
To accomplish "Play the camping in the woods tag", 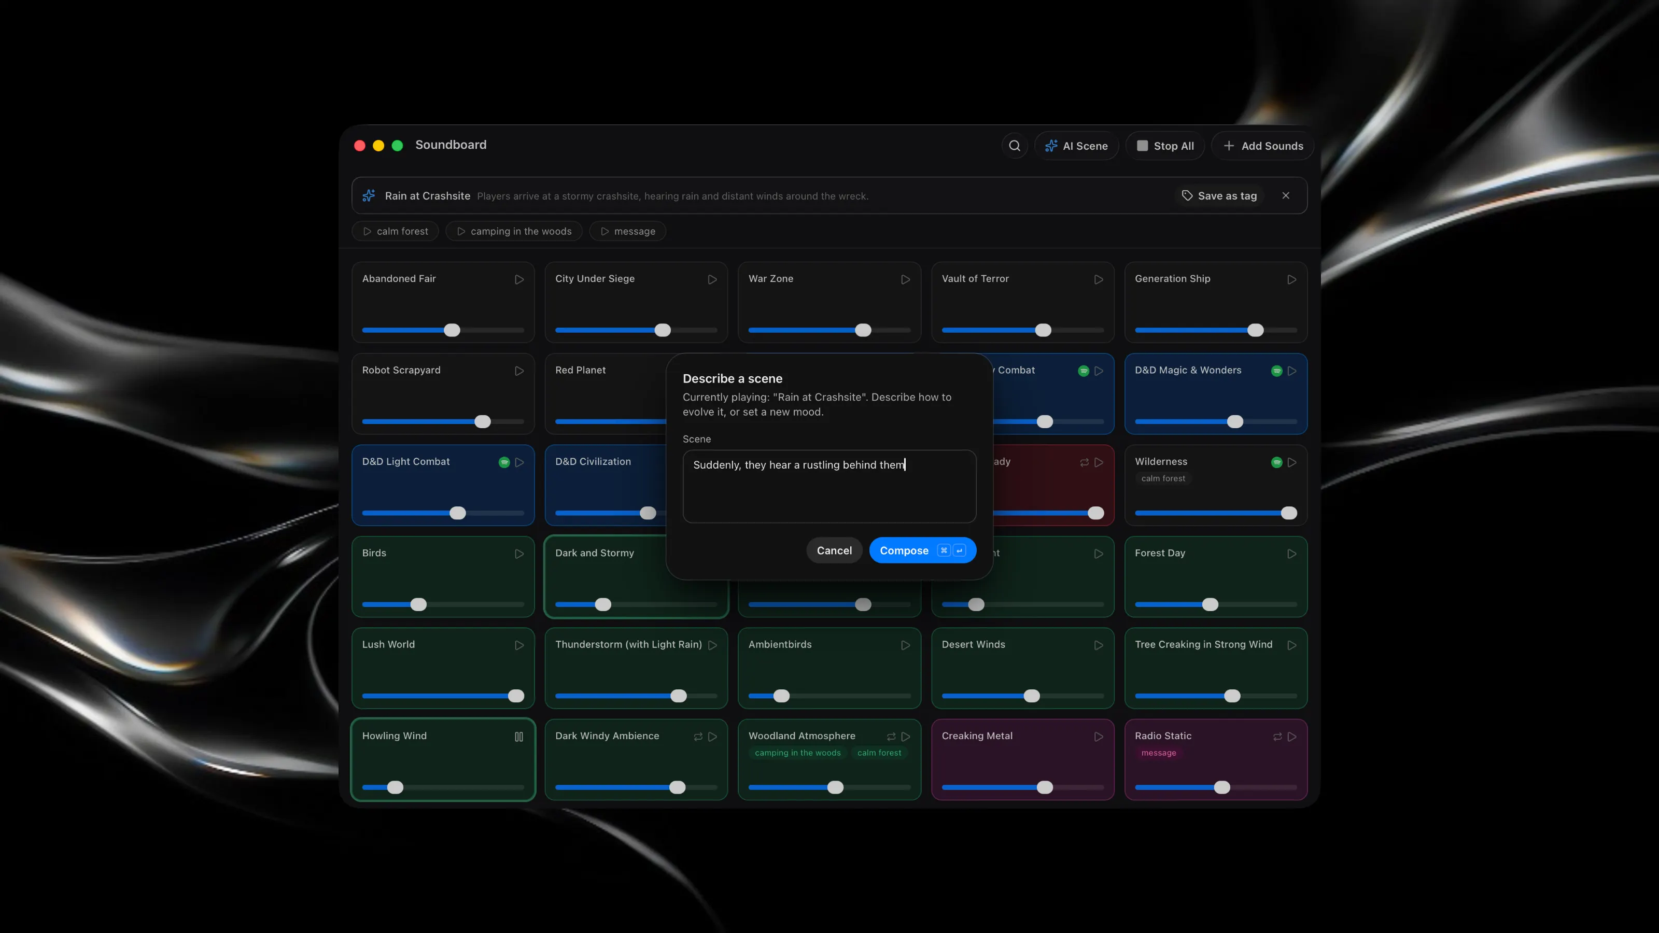I will click(513, 231).
